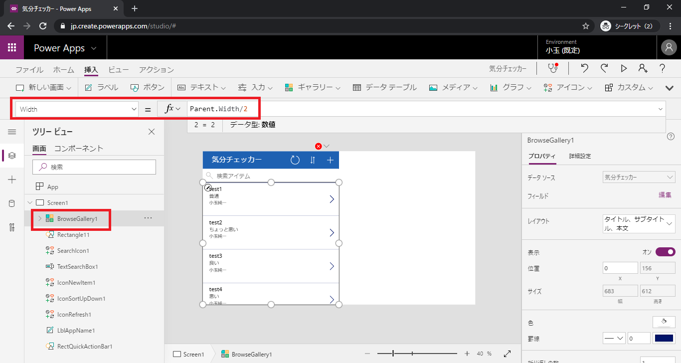Click the 編集 fields link
Image resolution: width=681 pixels, height=363 pixels.
[665, 195]
